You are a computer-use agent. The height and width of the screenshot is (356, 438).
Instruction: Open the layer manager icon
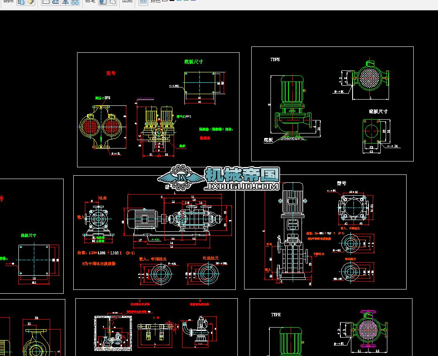click(143, 2)
